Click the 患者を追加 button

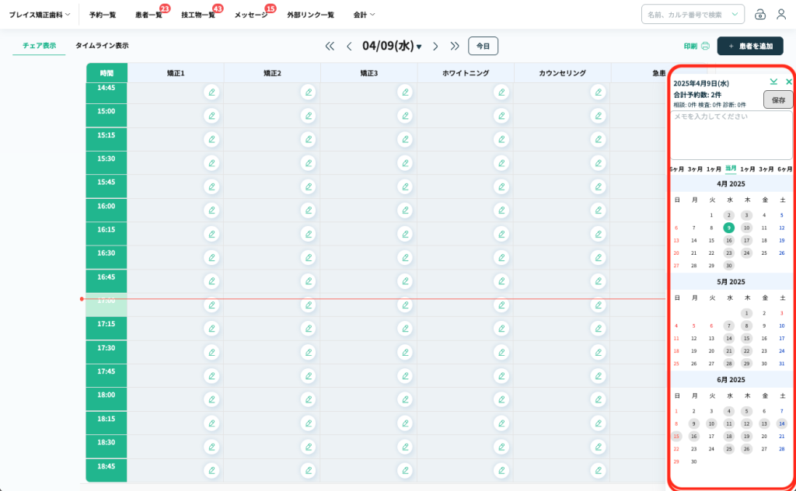[749, 46]
